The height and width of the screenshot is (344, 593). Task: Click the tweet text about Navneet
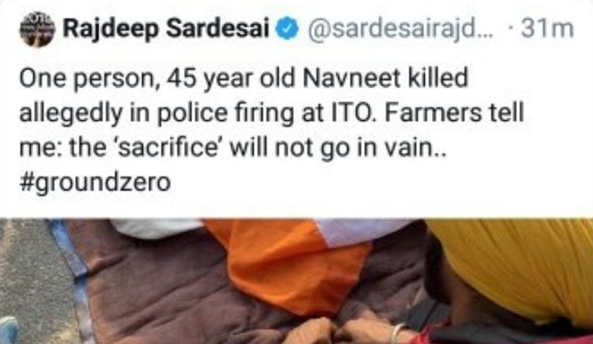[272, 130]
